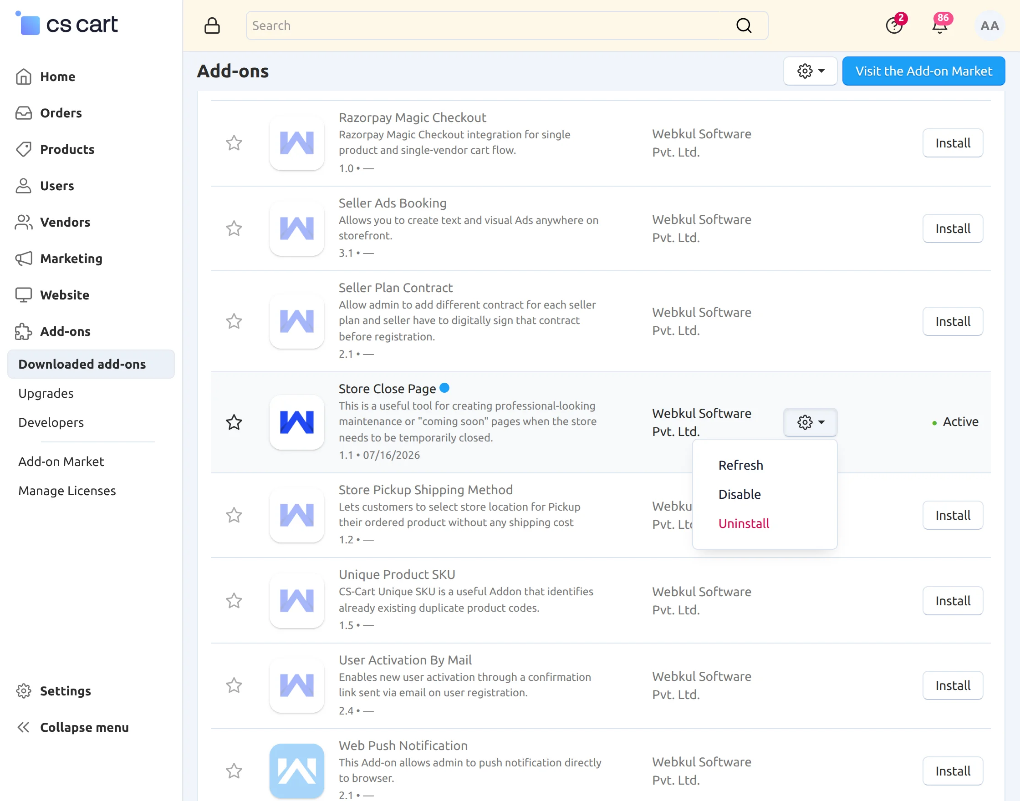Click the lock icon beside search

[x=212, y=26]
